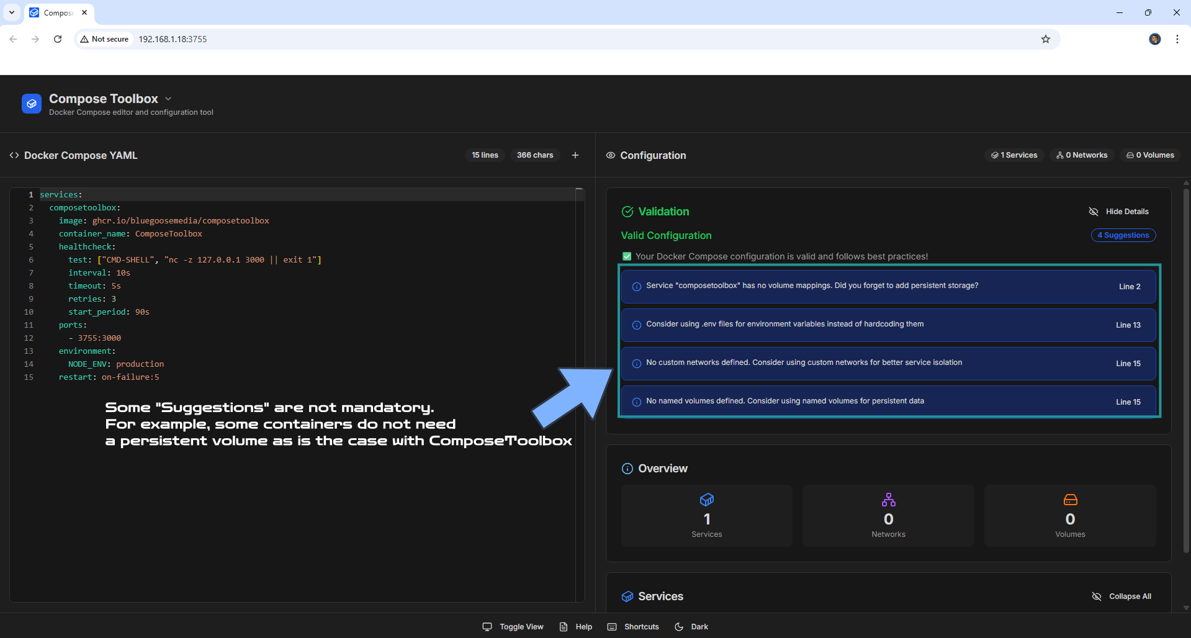Screen dimensions: 1191x638
Task: Click the Services section cube icon
Action: coord(627,596)
